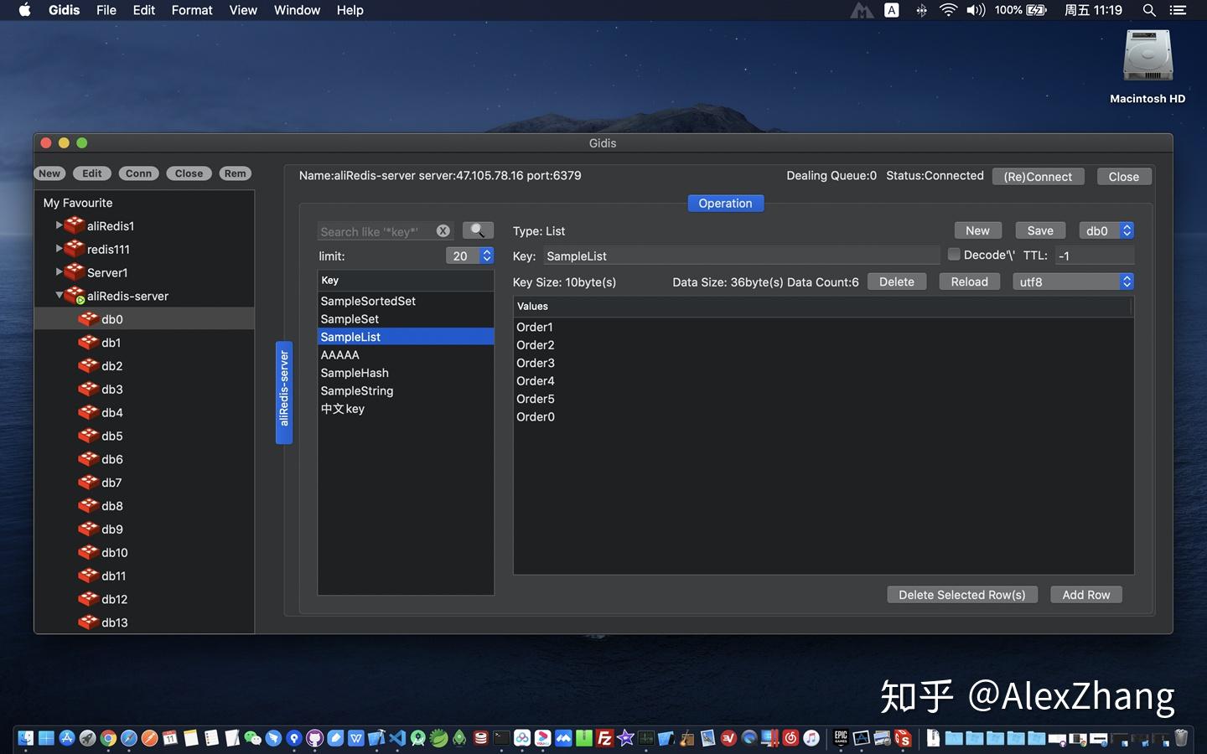Click the Reload button
Image resolution: width=1207 pixels, height=754 pixels.
point(970,281)
